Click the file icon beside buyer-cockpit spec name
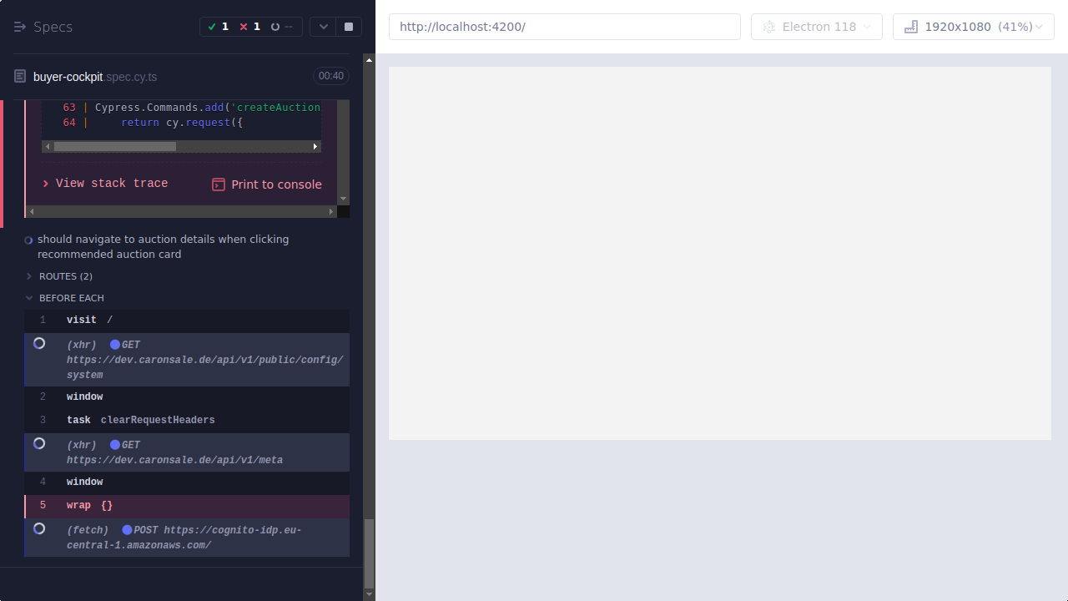Screen dimensions: 1068x601 pyautogui.click(x=18, y=76)
